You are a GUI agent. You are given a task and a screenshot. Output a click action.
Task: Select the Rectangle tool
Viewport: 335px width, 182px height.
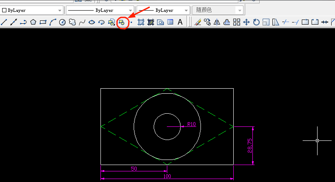pyautogui.click(x=43, y=22)
